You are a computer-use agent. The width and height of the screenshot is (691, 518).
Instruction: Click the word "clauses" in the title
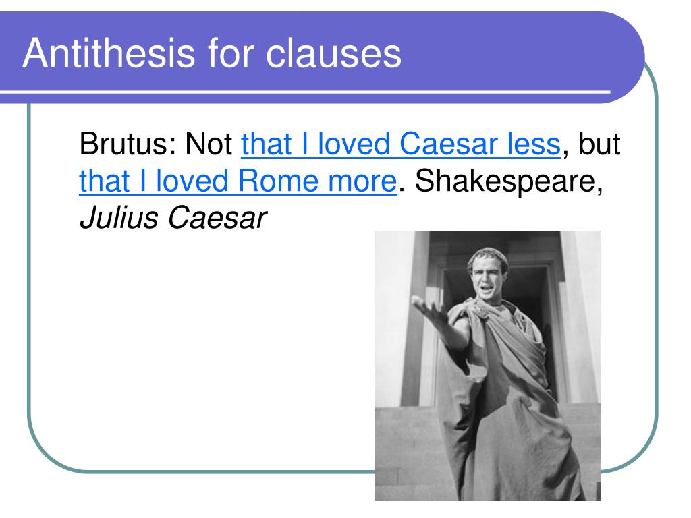pos(333,53)
